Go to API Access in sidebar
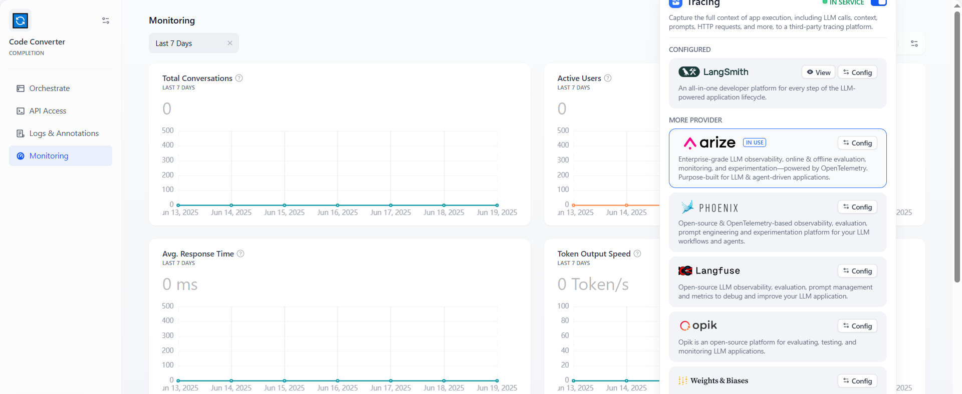The height and width of the screenshot is (394, 962). pos(48,111)
